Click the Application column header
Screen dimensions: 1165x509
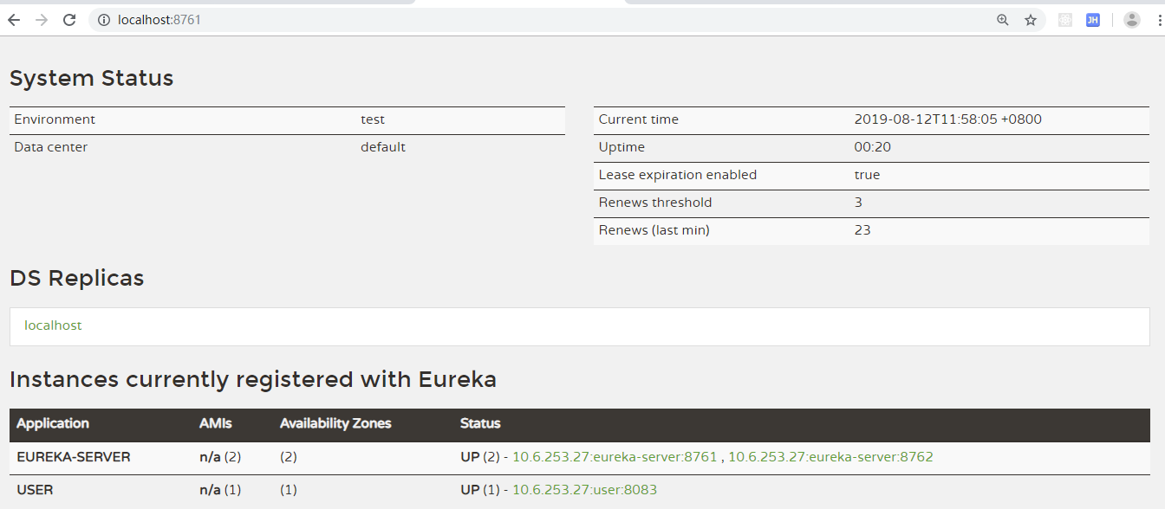[53, 423]
